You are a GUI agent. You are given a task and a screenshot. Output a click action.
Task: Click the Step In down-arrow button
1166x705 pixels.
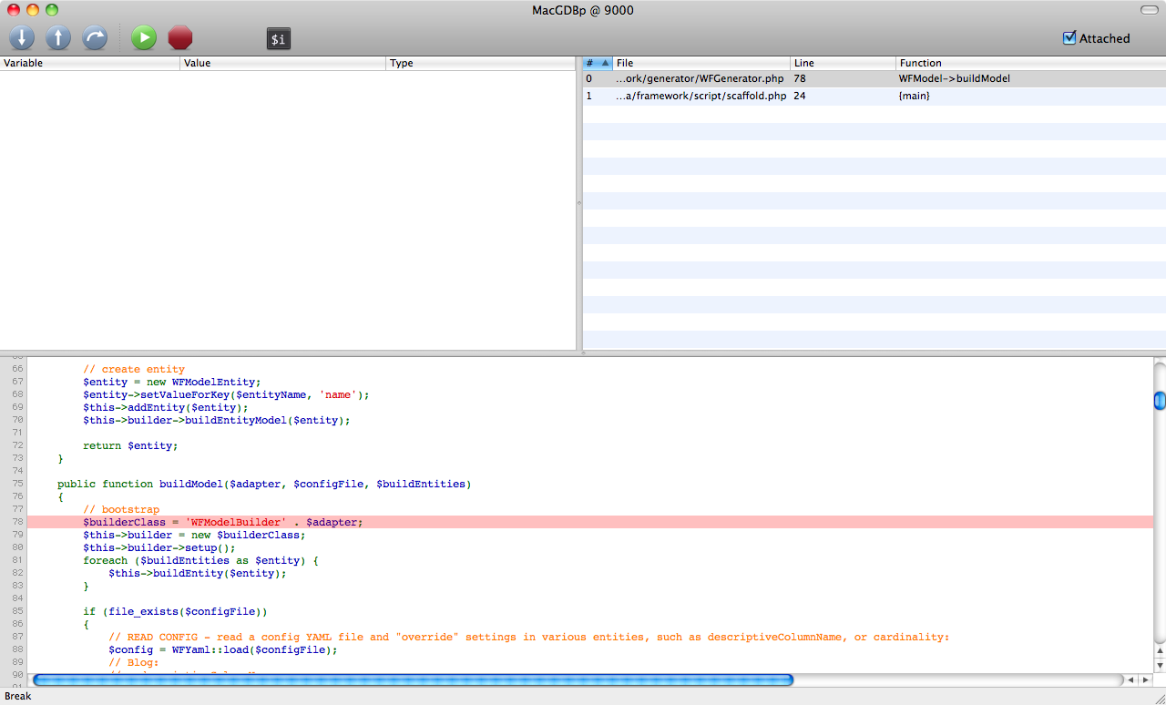pyautogui.click(x=22, y=37)
